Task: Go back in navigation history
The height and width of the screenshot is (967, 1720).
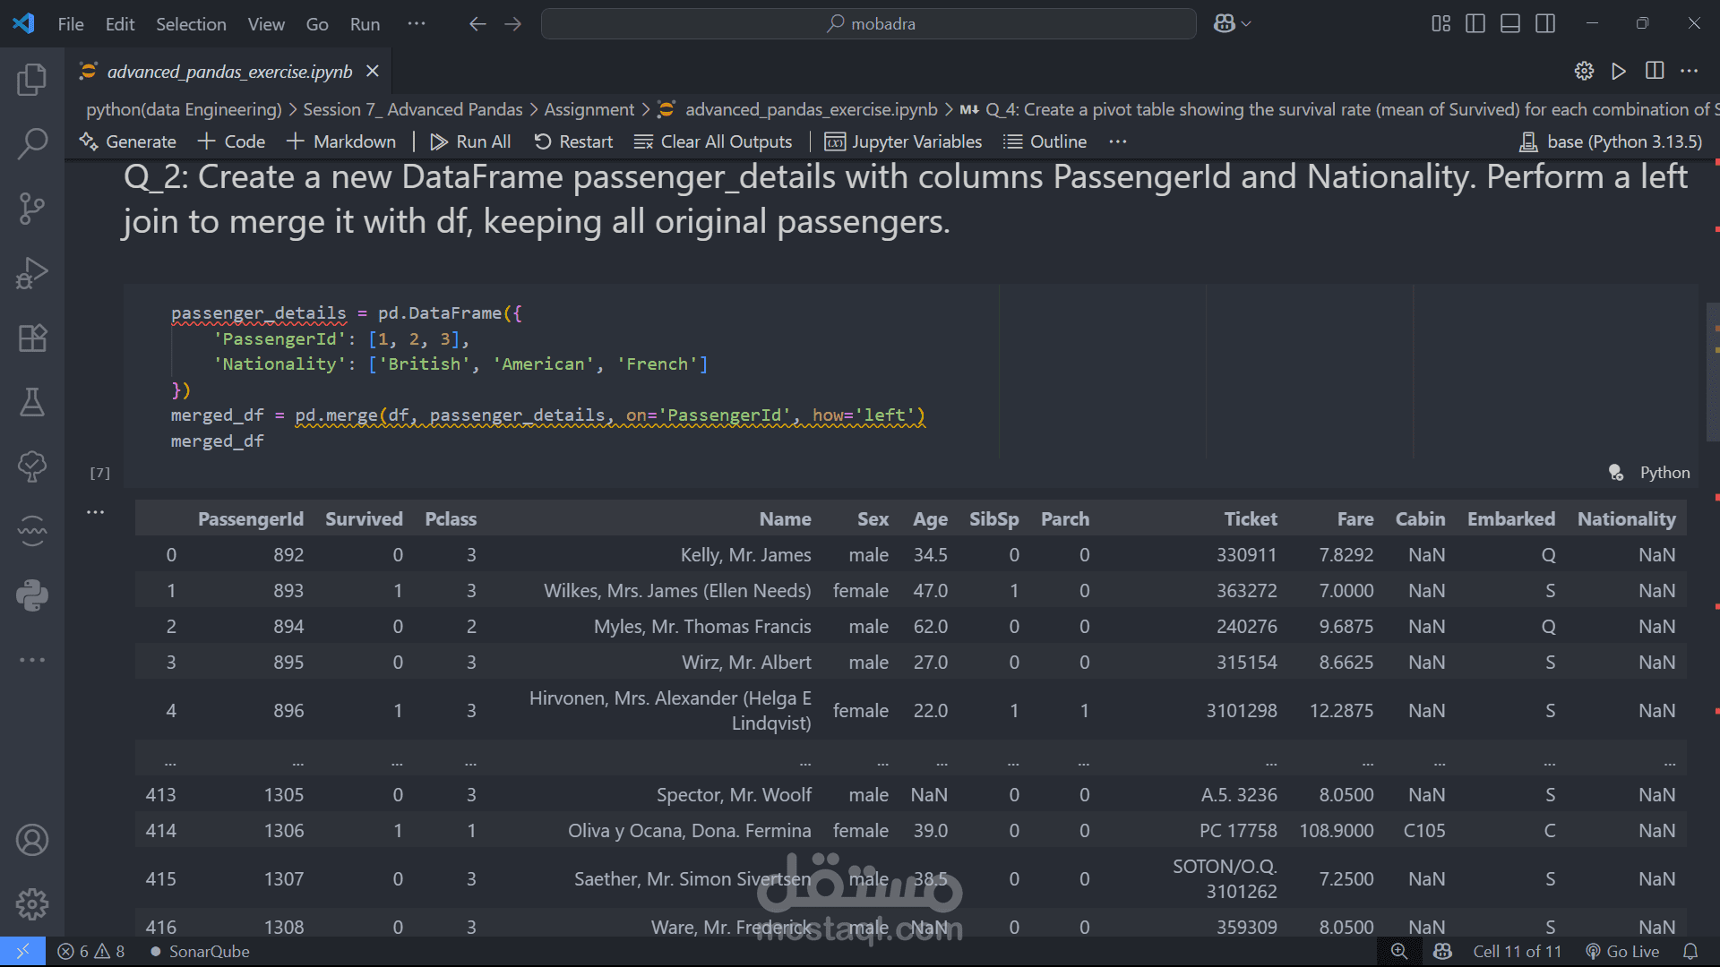Action: 477,24
